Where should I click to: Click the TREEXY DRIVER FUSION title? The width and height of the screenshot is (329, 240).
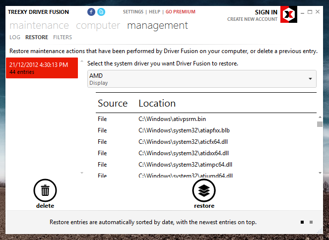click(x=38, y=12)
